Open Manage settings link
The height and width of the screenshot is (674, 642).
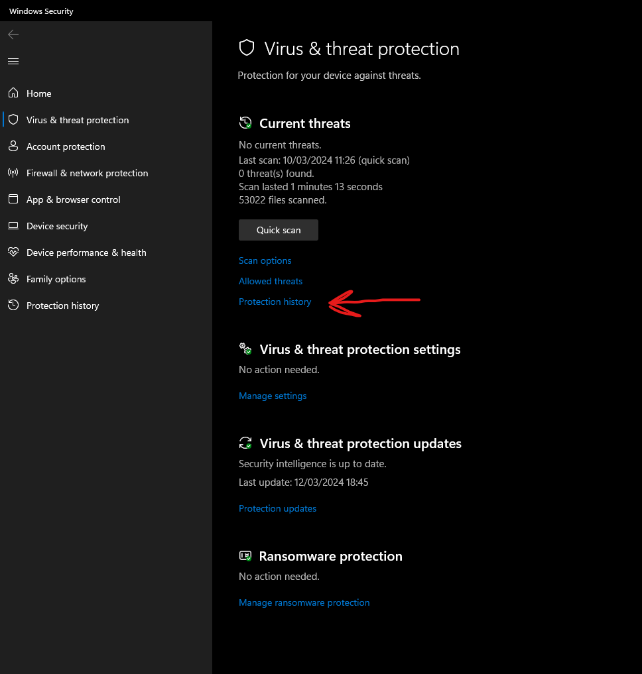[x=273, y=396]
